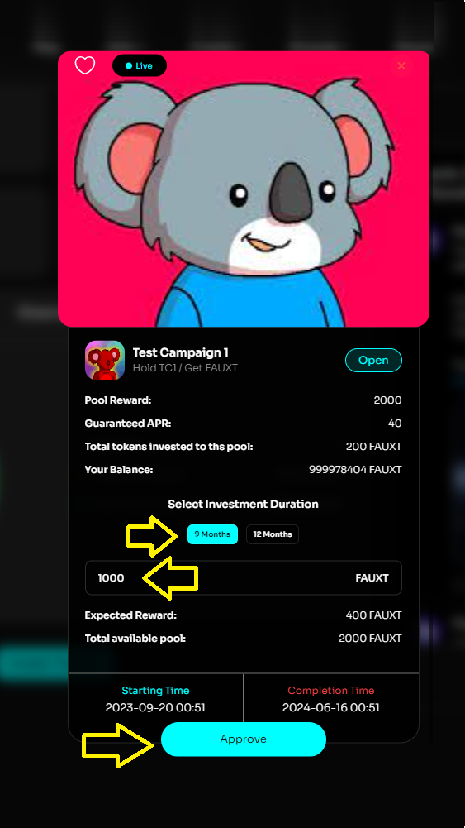Focus the investment amount input field
465x828 pixels.
pyautogui.click(x=244, y=577)
